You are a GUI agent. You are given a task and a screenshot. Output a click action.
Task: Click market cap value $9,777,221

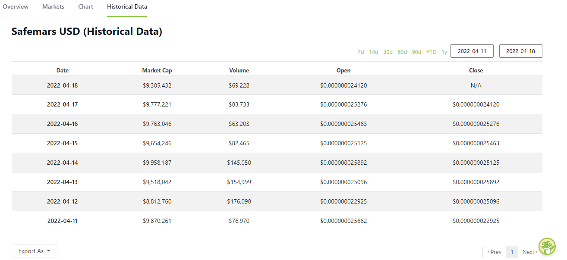(157, 104)
